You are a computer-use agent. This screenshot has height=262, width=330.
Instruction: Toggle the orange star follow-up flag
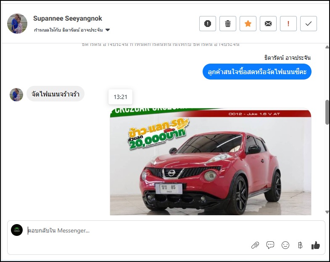[248, 24]
